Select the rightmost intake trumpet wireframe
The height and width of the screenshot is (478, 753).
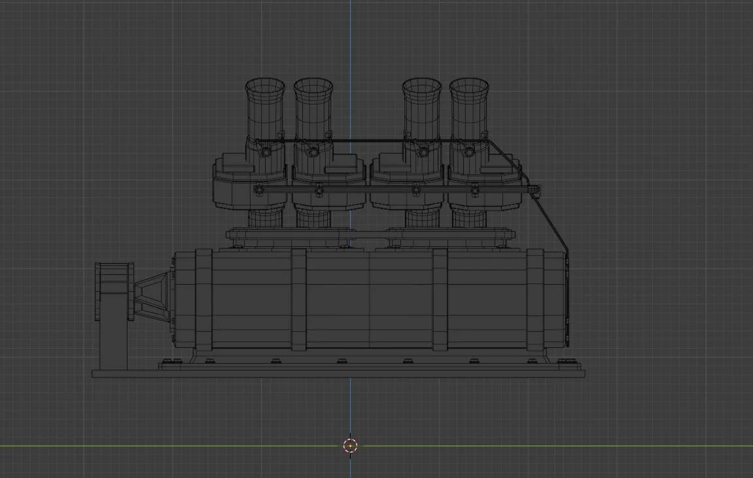tap(469, 109)
